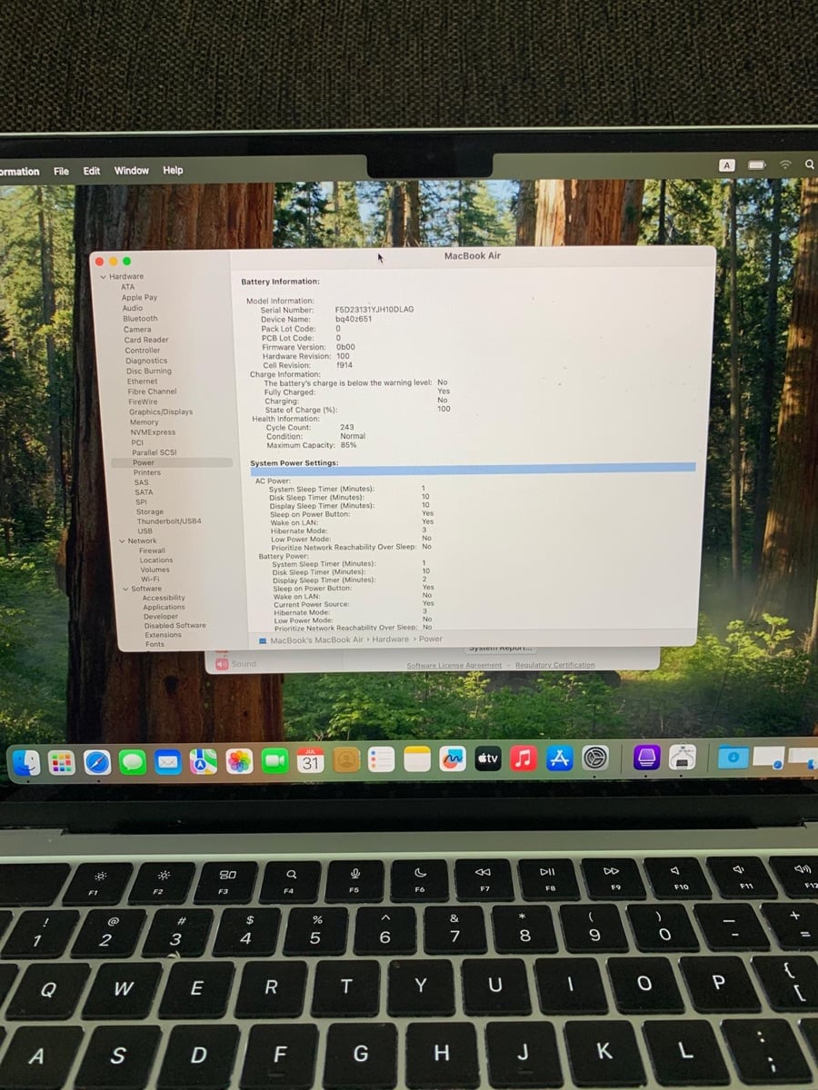Select Bluetooth in the sidebar
Viewport: 818px width, 1090px height.
click(x=140, y=319)
